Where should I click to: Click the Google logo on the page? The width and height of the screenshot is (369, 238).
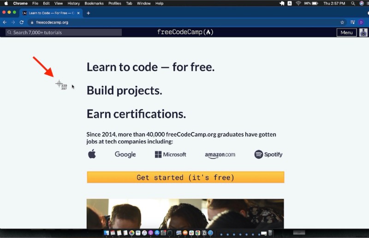tap(125, 154)
